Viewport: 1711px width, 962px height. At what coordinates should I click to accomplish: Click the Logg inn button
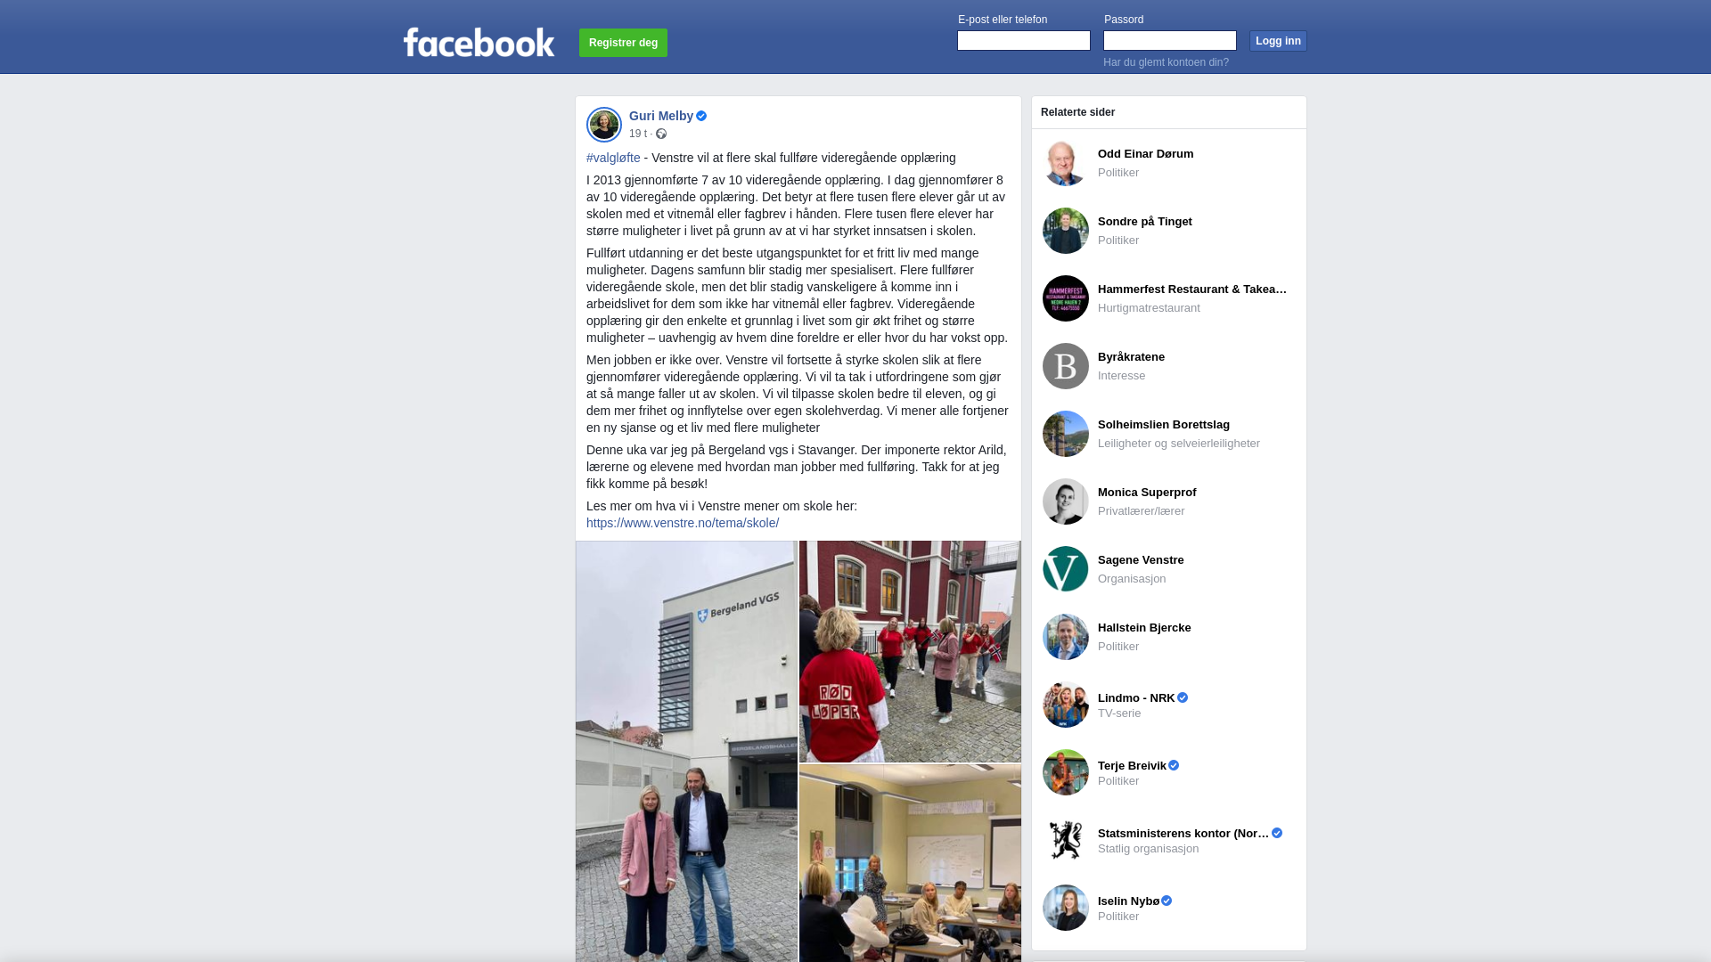(x=1278, y=41)
